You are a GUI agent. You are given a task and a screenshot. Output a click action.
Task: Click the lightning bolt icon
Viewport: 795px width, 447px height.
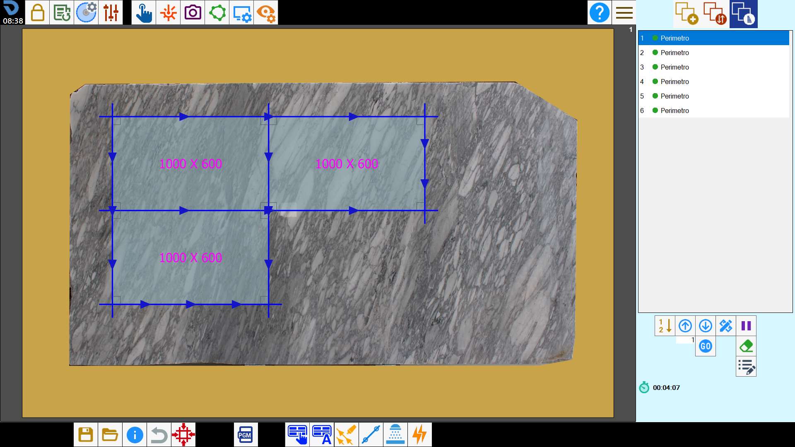[420, 435]
